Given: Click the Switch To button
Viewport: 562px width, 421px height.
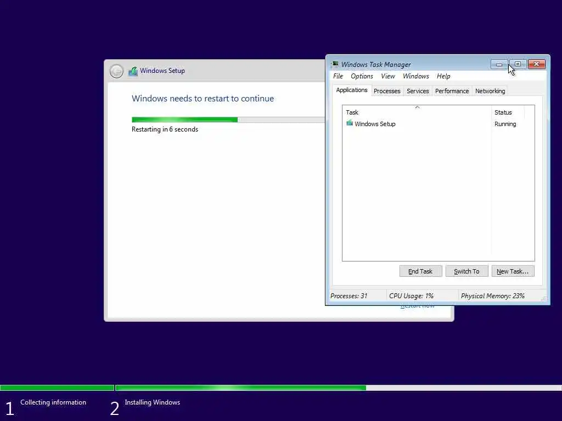Looking at the screenshot, I should [467, 271].
